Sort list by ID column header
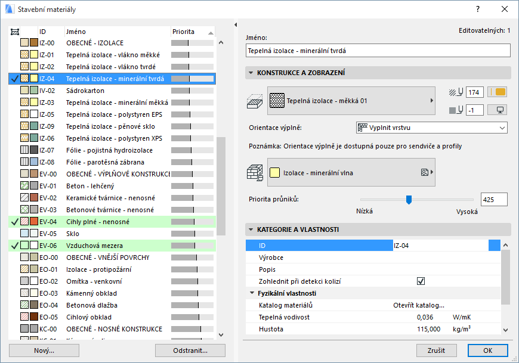This screenshot has width=519, height=363. [x=51, y=32]
